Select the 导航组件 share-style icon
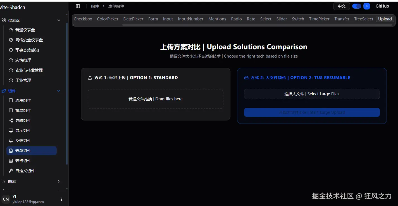The image size is (398, 206). click(11, 120)
